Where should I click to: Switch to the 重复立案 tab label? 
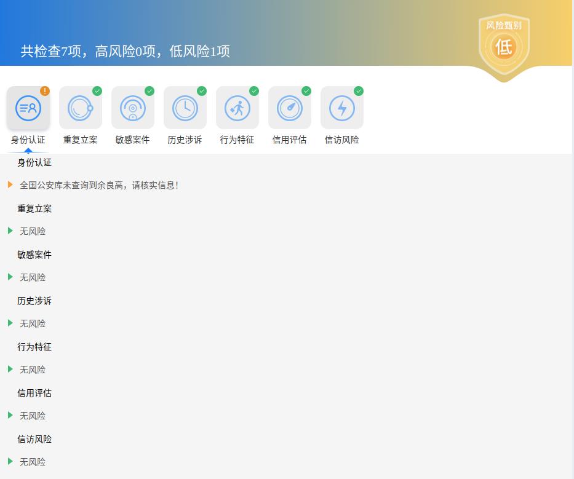coord(81,140)
